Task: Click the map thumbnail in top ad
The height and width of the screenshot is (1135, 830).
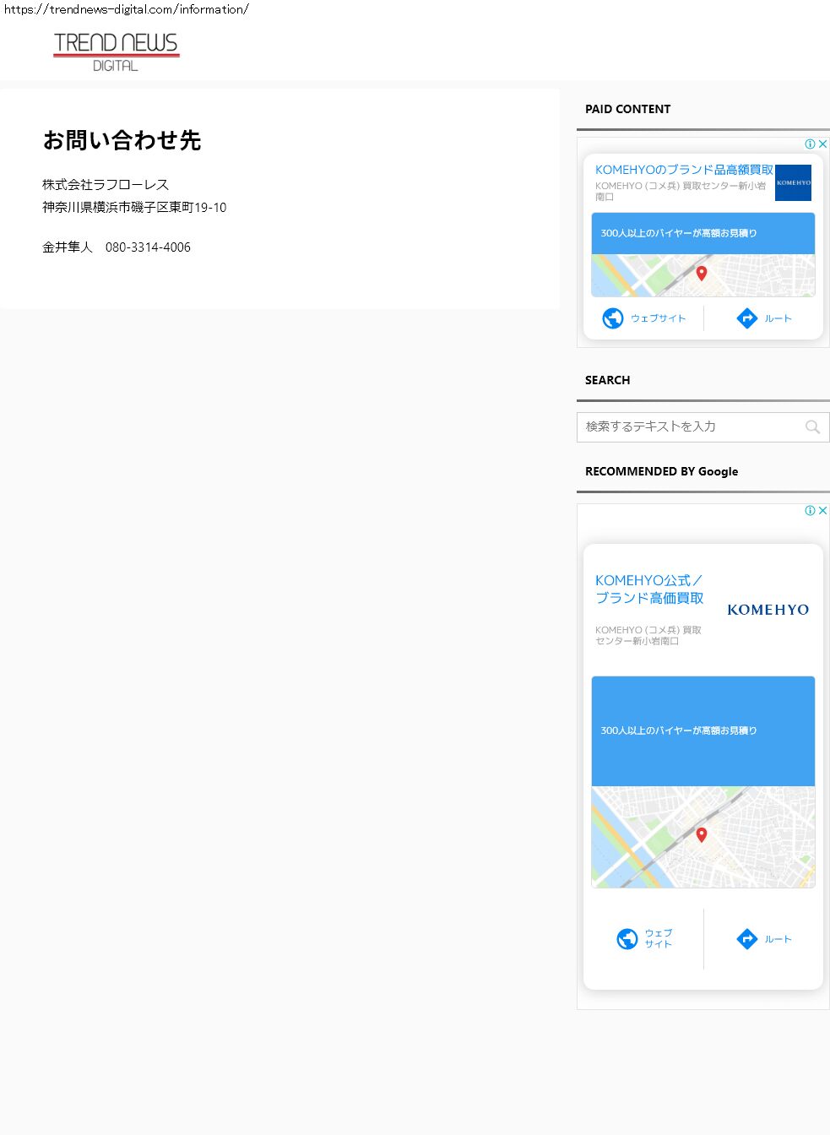Action: 703,275
